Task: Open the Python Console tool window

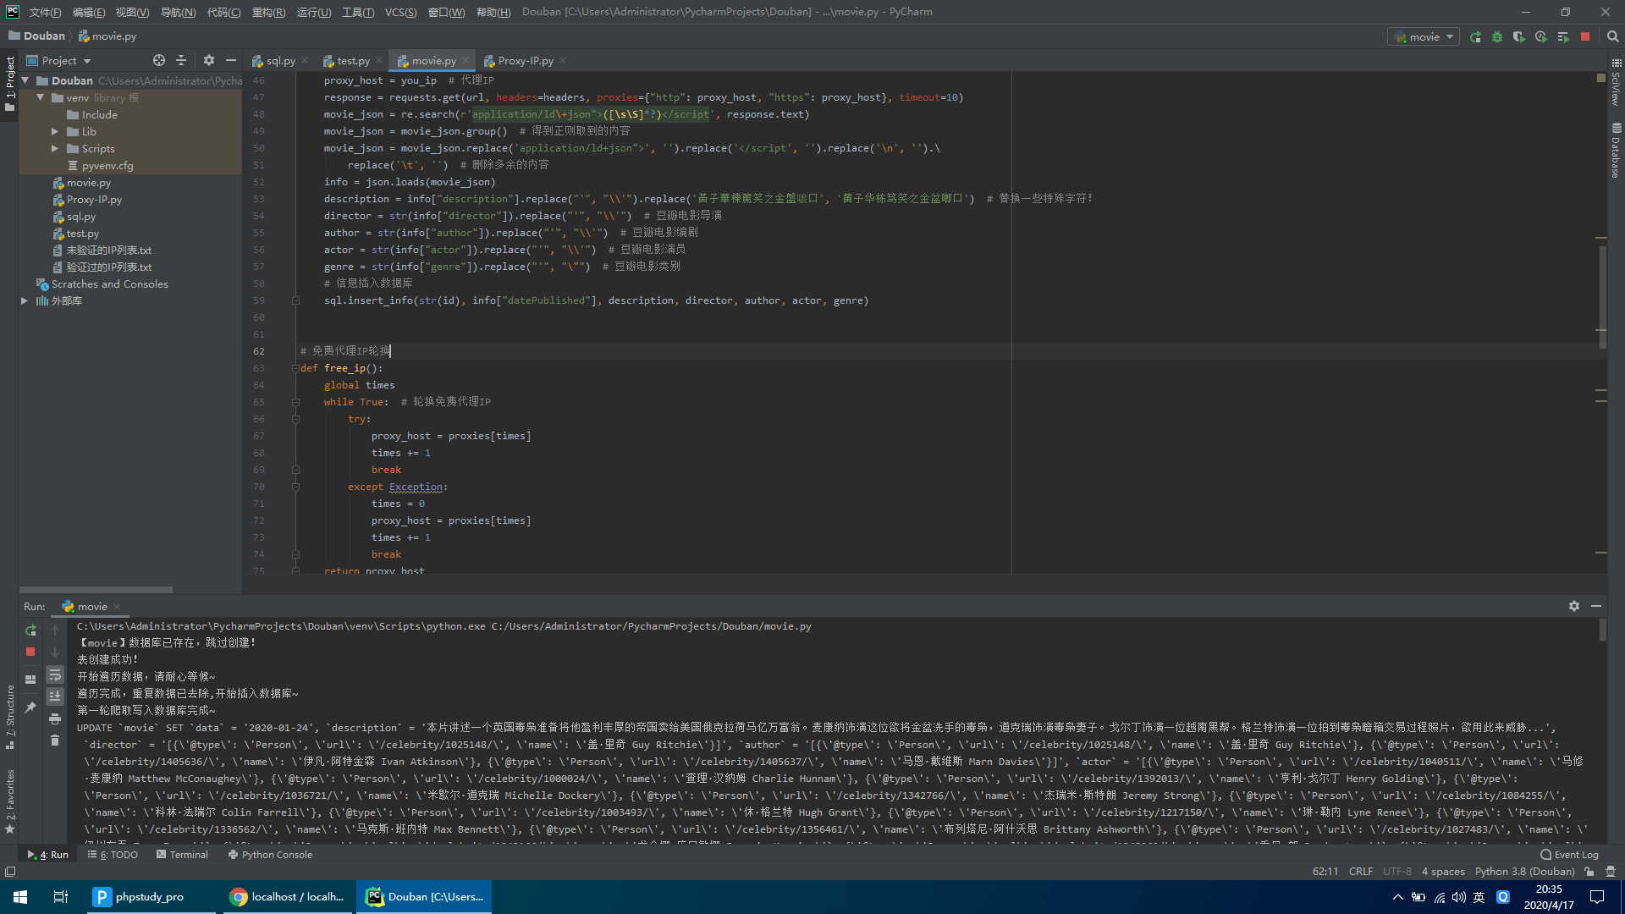Action: [270, 855]
